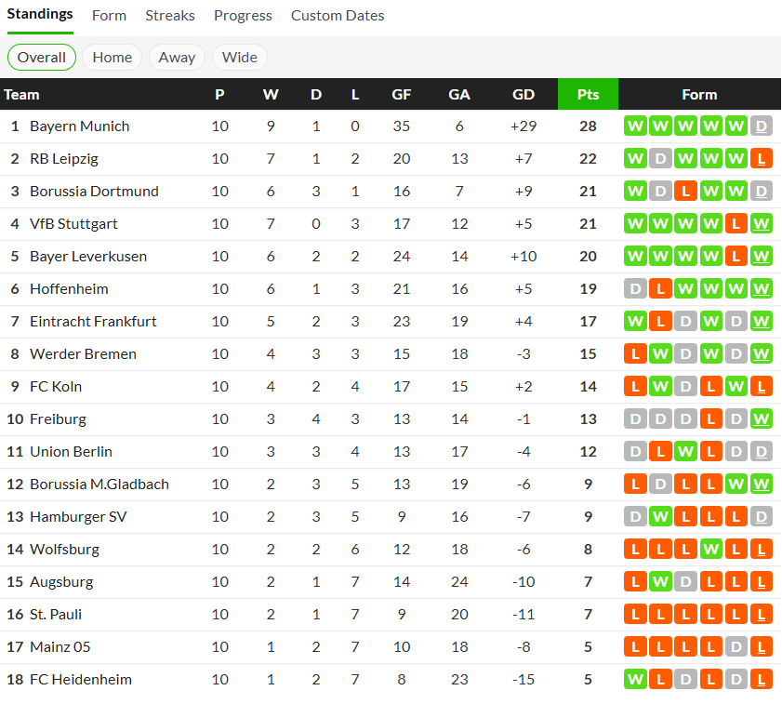Sort table by the GF column header
This screenshot has width=782, height=704.
402,95
